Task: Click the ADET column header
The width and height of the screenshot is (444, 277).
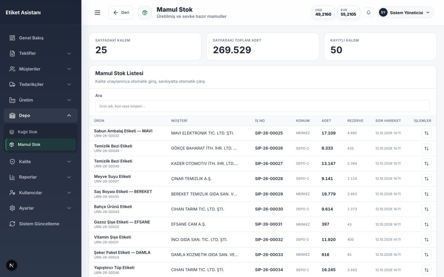Action: (326, 121)
